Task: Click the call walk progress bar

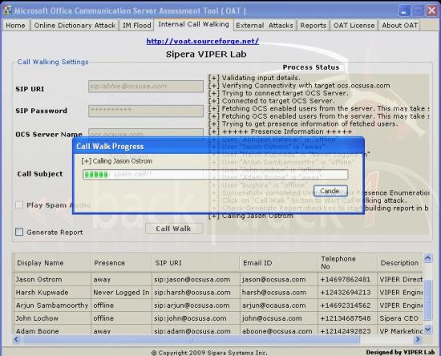Action: [x=216, y=174]
